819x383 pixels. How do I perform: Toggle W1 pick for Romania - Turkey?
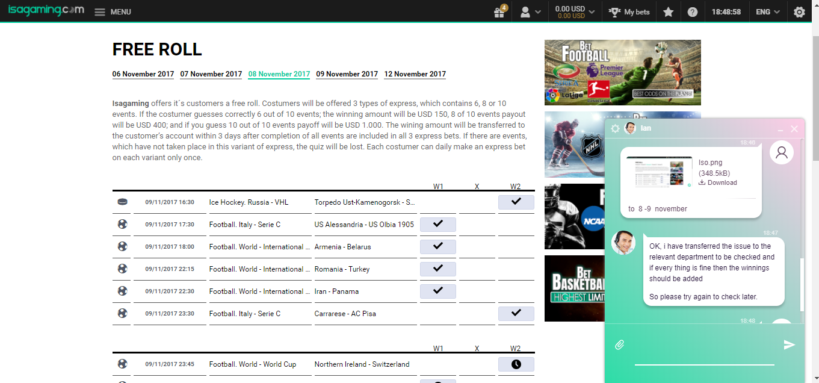click(x=438, y=269)
